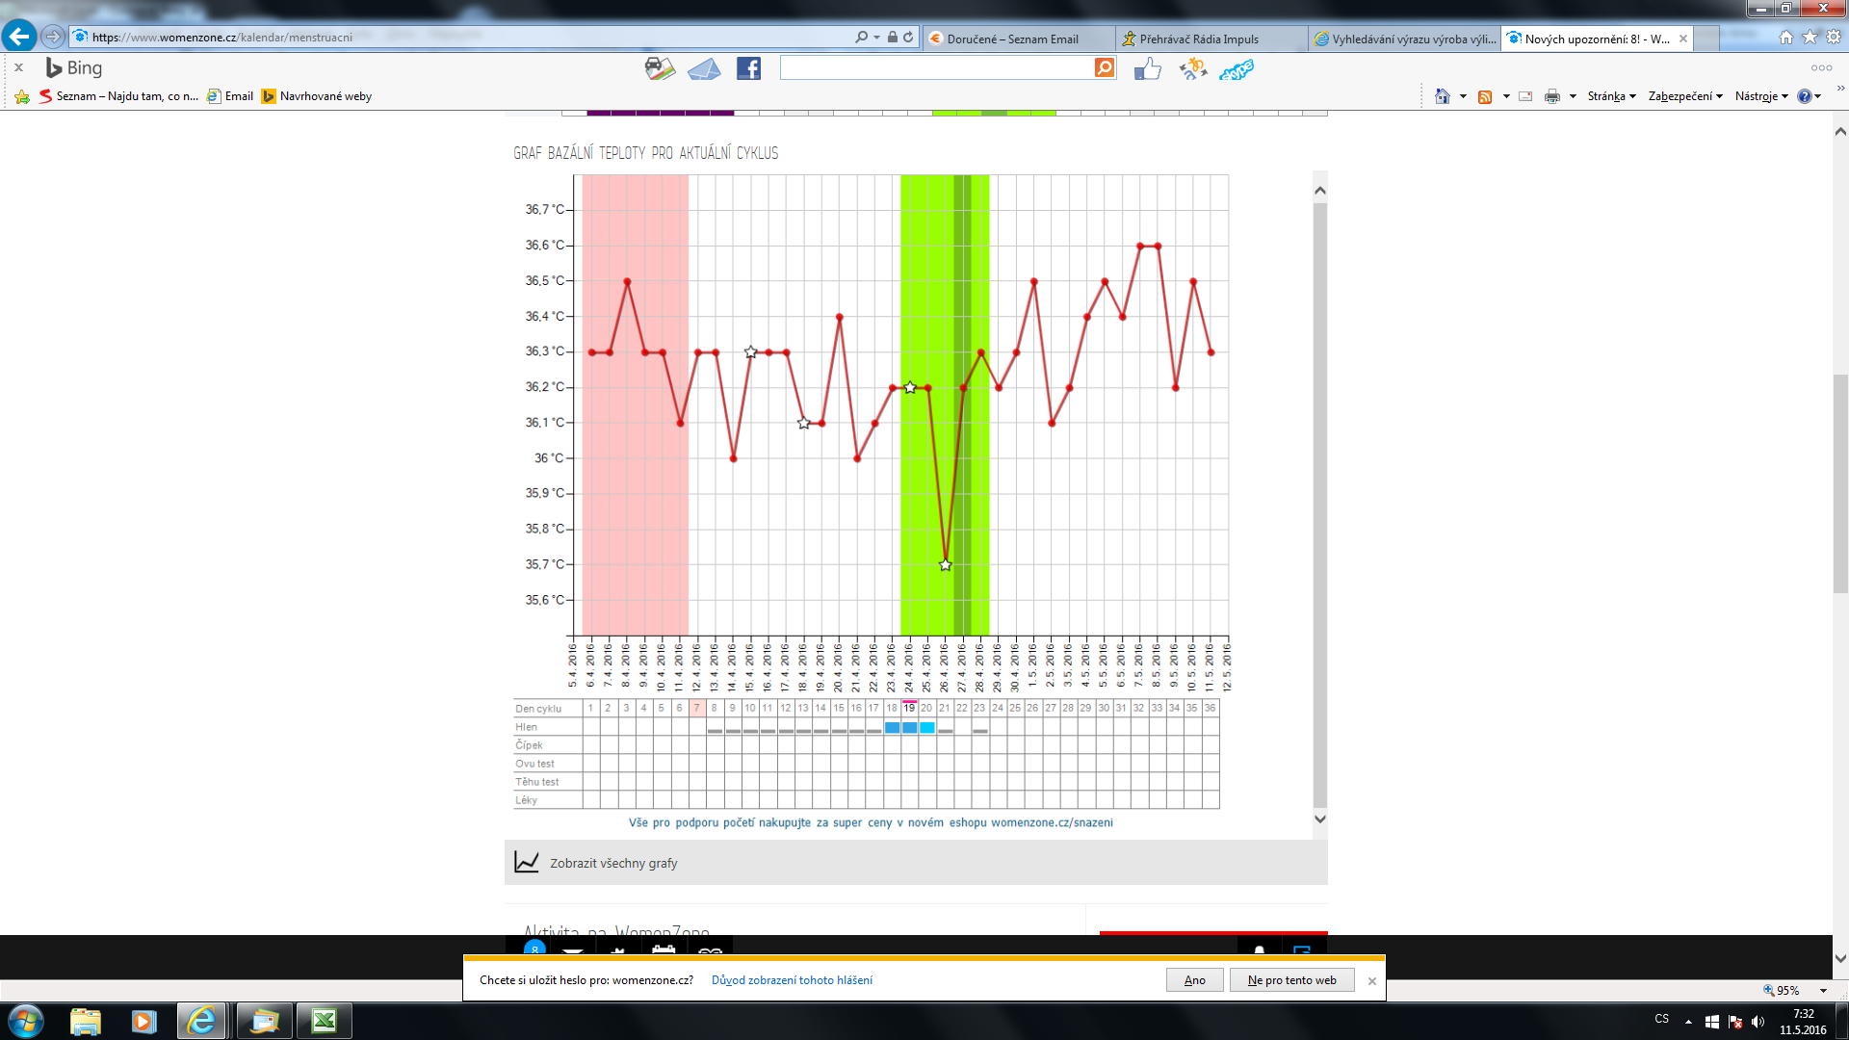This screenshot has width=1849, height=1040.
Task: Click the browser back arrow button
Action: (x=19, y=37)
